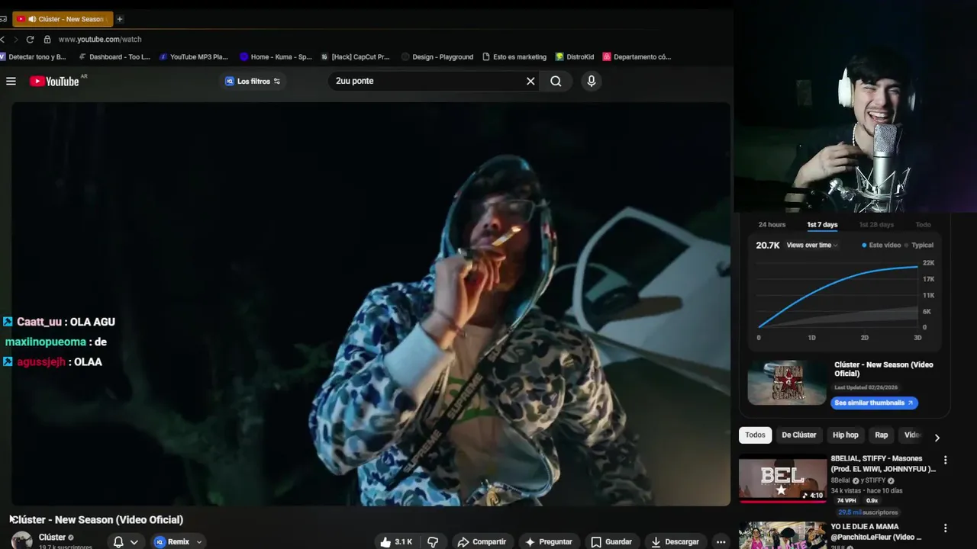977x549 pixels.
Task: Start voice search with the microphone icon
Action: 591,81
